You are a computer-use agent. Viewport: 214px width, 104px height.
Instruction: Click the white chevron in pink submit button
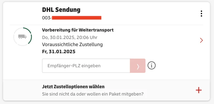point(138,66)
